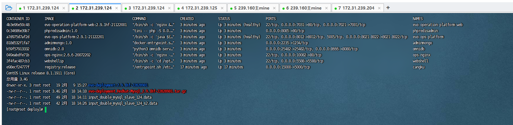Click container name webshell

(x=421, y=61)
